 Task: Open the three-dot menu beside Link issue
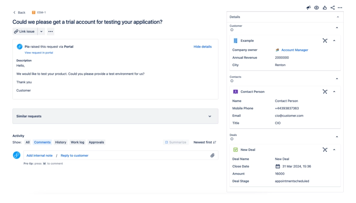pyautogui.click(x=50, y=32)
